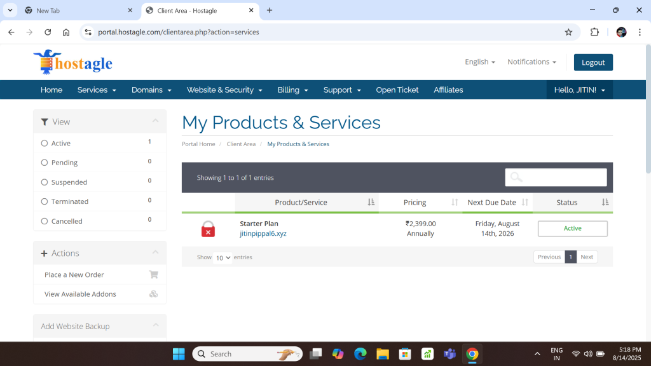Open File Explorer from the taskbar
The width and height of the screenshot is (651, 366).
click(382, 354)
